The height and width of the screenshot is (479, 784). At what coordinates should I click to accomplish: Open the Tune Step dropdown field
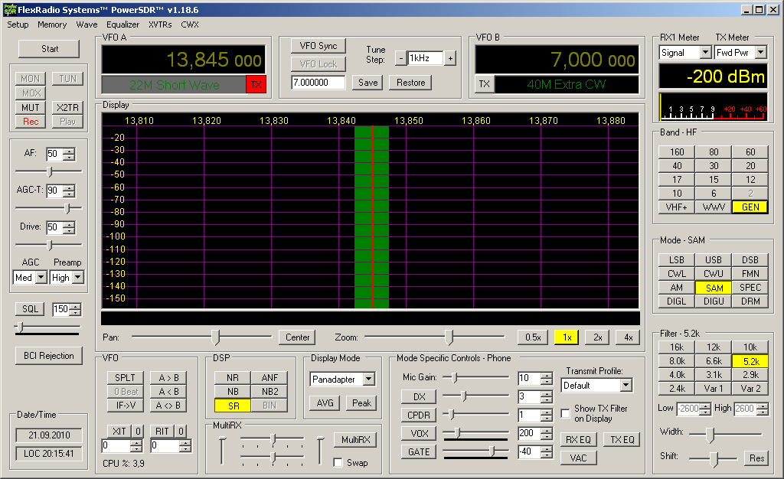click(x=425, y=58)
